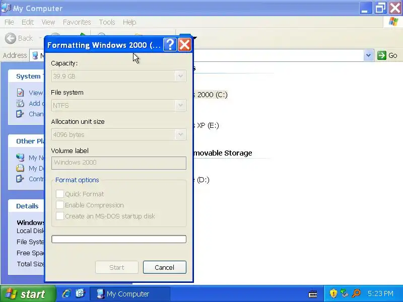
Task: Click the Back arrow icon in My Computer
Action: 11,39
